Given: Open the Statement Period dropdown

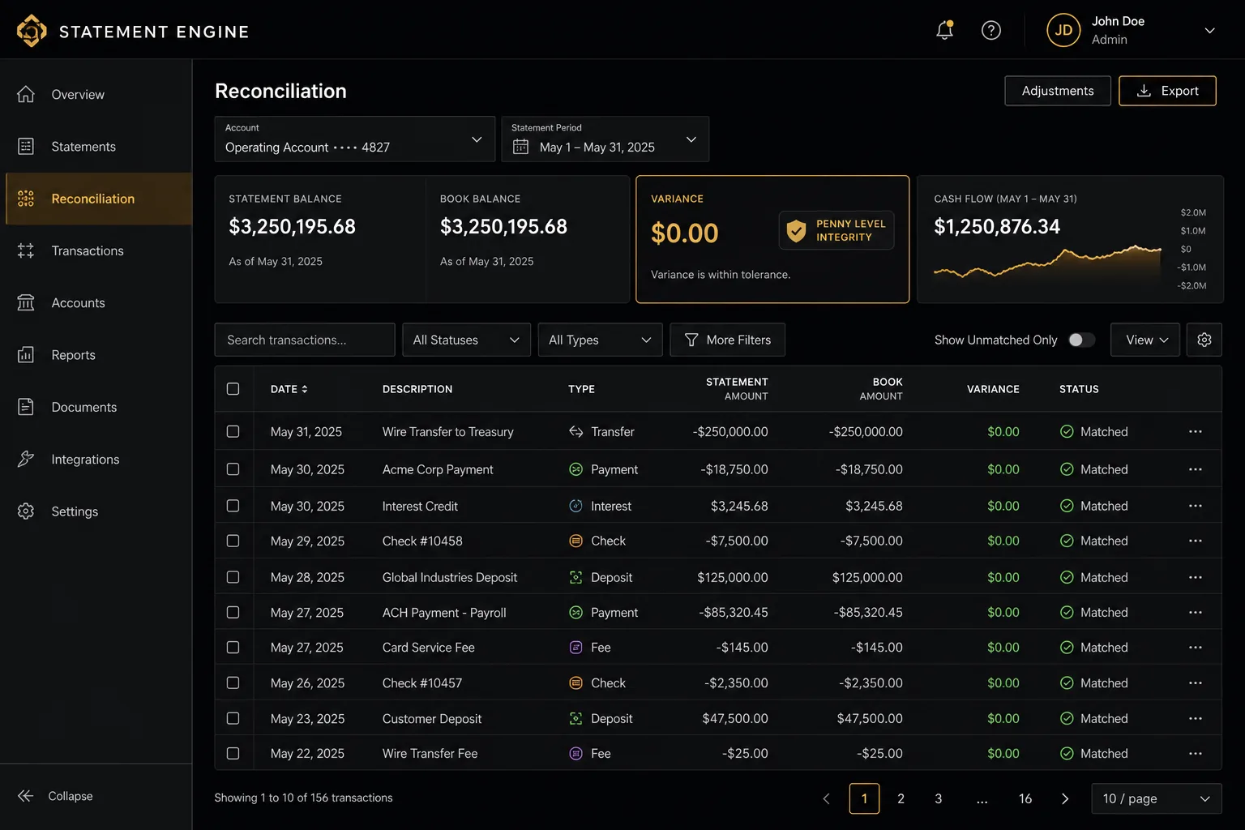Looking at the screenshot, I should coord(605,139).
